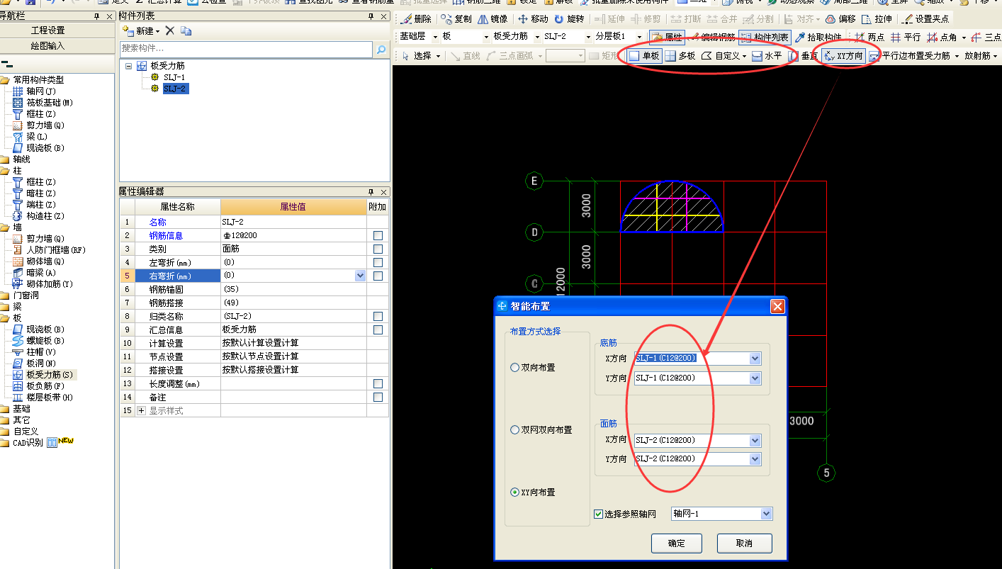The width and height of the screenshot is (1002, 569).
Task: Select the 两点 two-point axis tool
Action: click(869, 37)
